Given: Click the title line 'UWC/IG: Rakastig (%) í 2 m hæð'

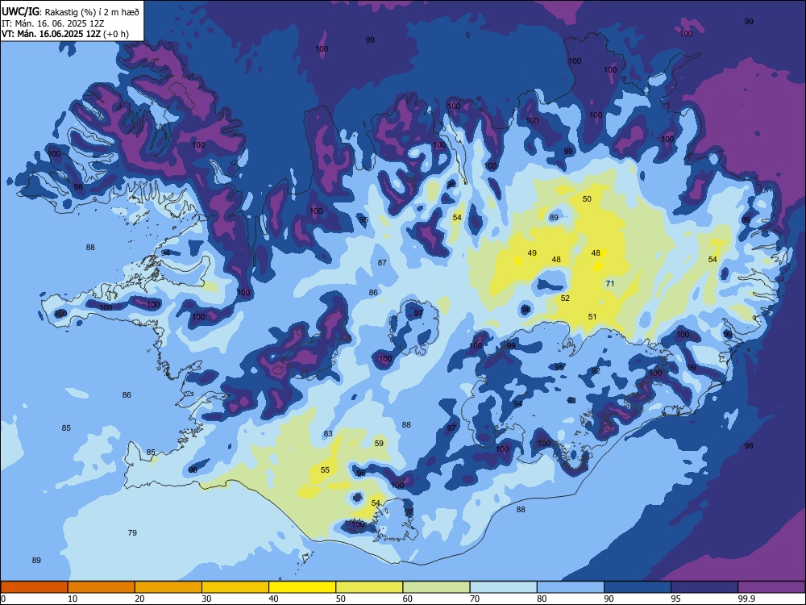Looking at the screenshot, I should tap(70, 11).
